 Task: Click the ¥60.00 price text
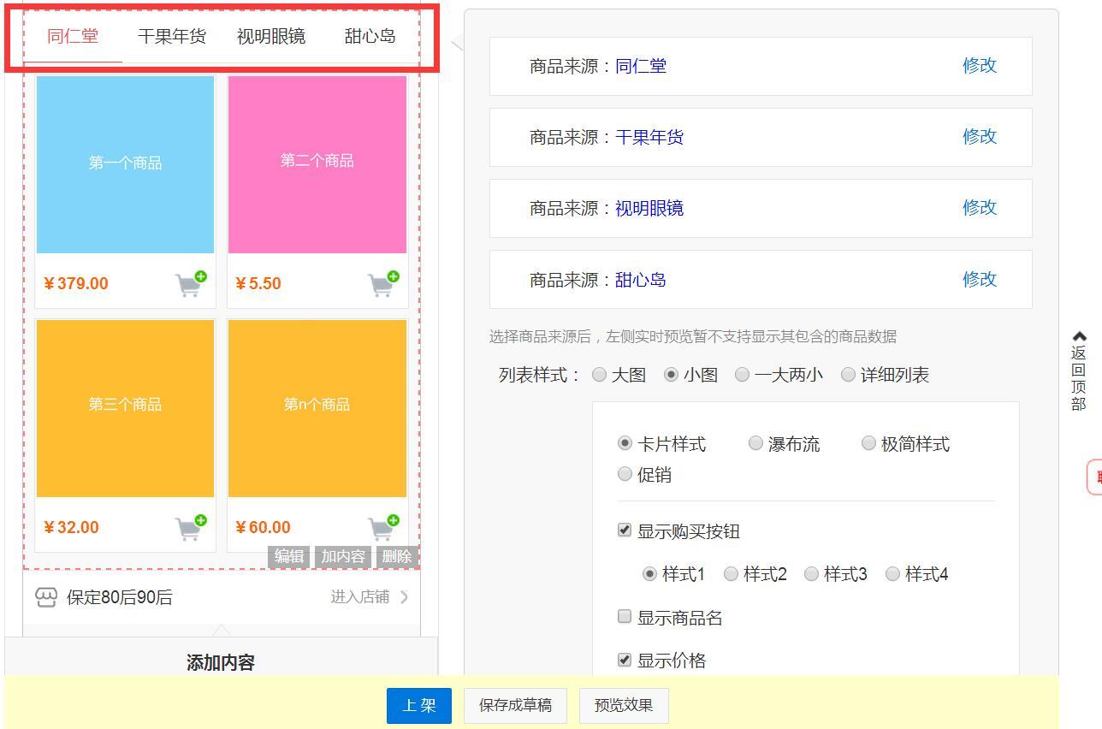pos(264,527)
